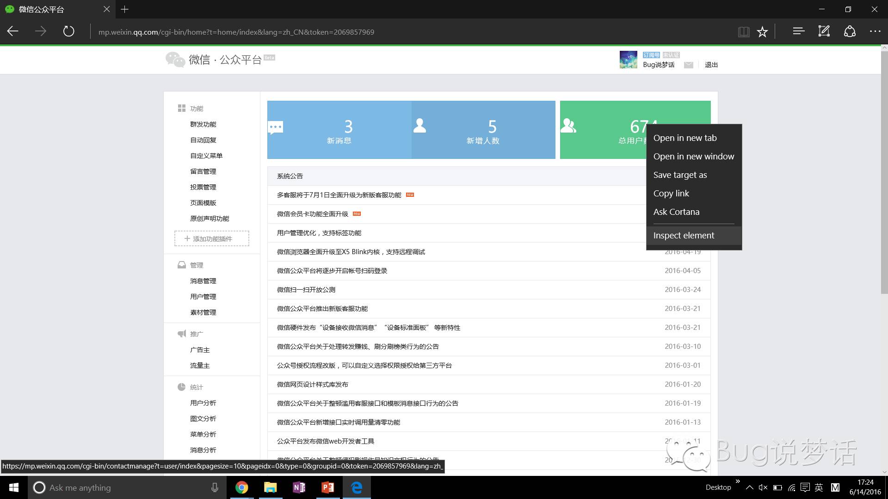Unmute the system volume in the tray
Viewport: 888px width, 499px height.
762,487
